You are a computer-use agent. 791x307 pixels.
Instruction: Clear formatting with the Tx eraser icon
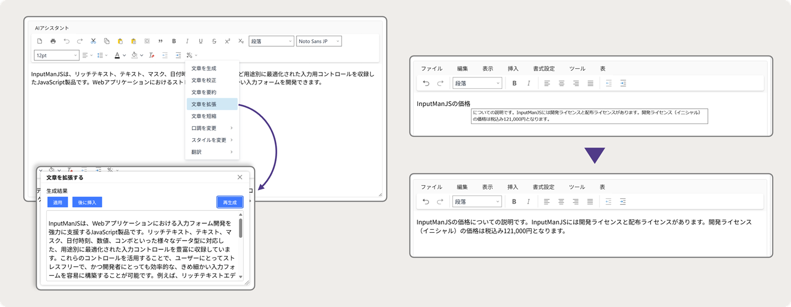coord(152,55)
